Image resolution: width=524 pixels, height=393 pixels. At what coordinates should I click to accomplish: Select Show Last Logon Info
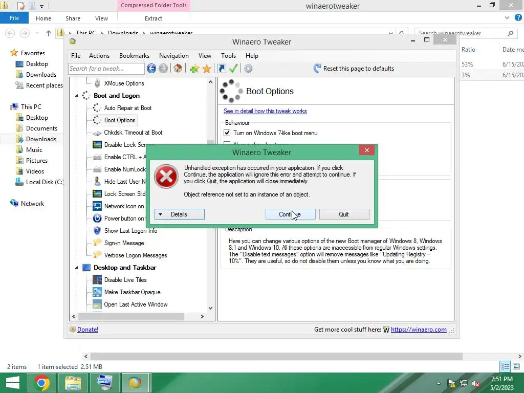[130, 231]
